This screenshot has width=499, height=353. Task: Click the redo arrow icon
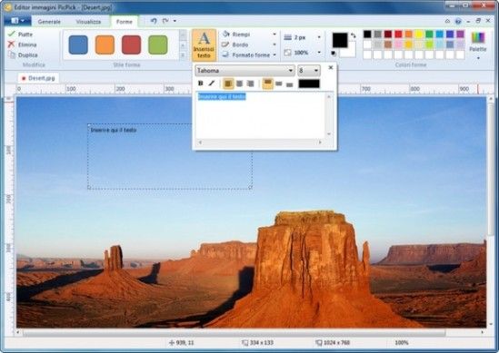pos(165,21)
